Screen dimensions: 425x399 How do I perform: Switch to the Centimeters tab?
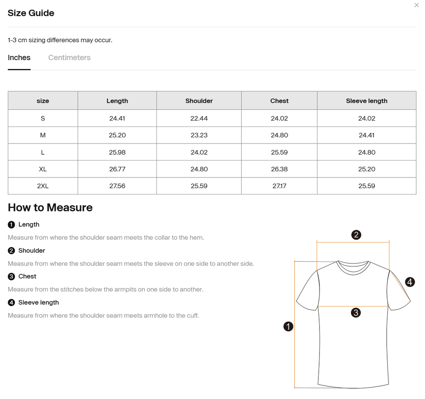[x=69, y=57]
